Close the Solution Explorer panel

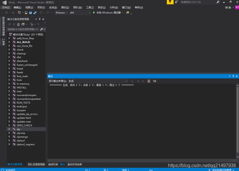tap(43, 19)
